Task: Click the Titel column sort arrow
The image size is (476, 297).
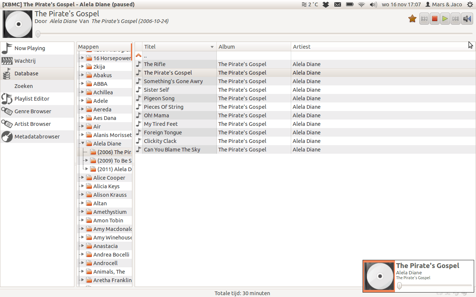Action: (x=212, y=47)
